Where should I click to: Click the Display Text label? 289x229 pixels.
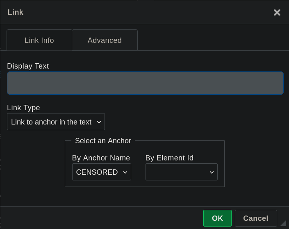[28, 66]
